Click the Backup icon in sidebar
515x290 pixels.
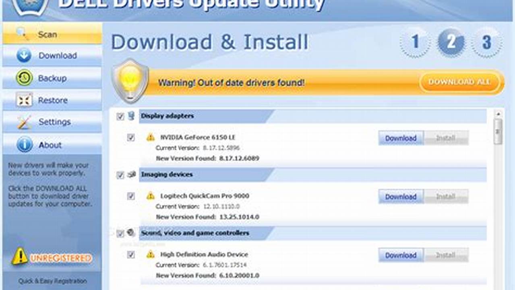click(x=23, y=78)
